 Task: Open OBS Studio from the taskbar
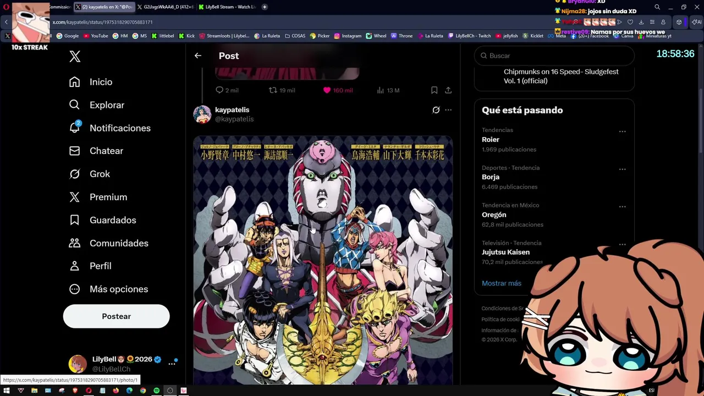coord(170,391)
